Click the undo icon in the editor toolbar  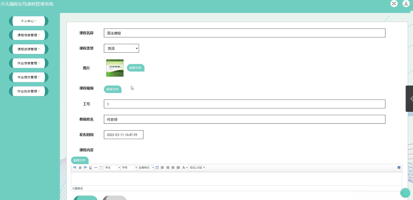click(75, 168)
